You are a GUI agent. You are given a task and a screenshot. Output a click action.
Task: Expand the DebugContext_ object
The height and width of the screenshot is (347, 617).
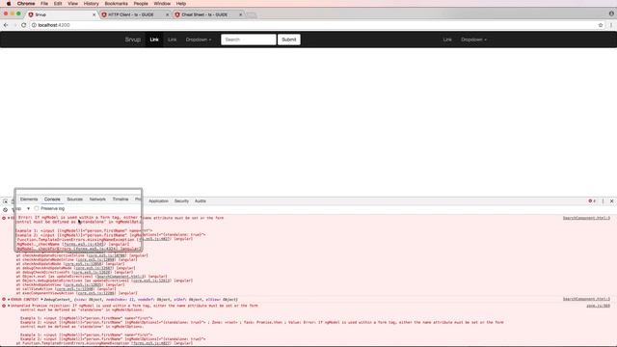point(41,300)
